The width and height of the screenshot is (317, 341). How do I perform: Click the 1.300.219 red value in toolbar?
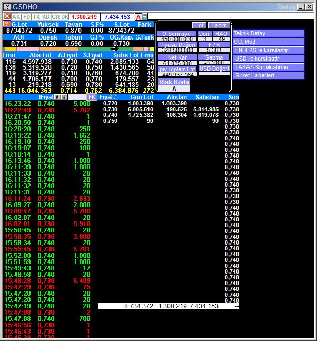(x=84, y=17)
